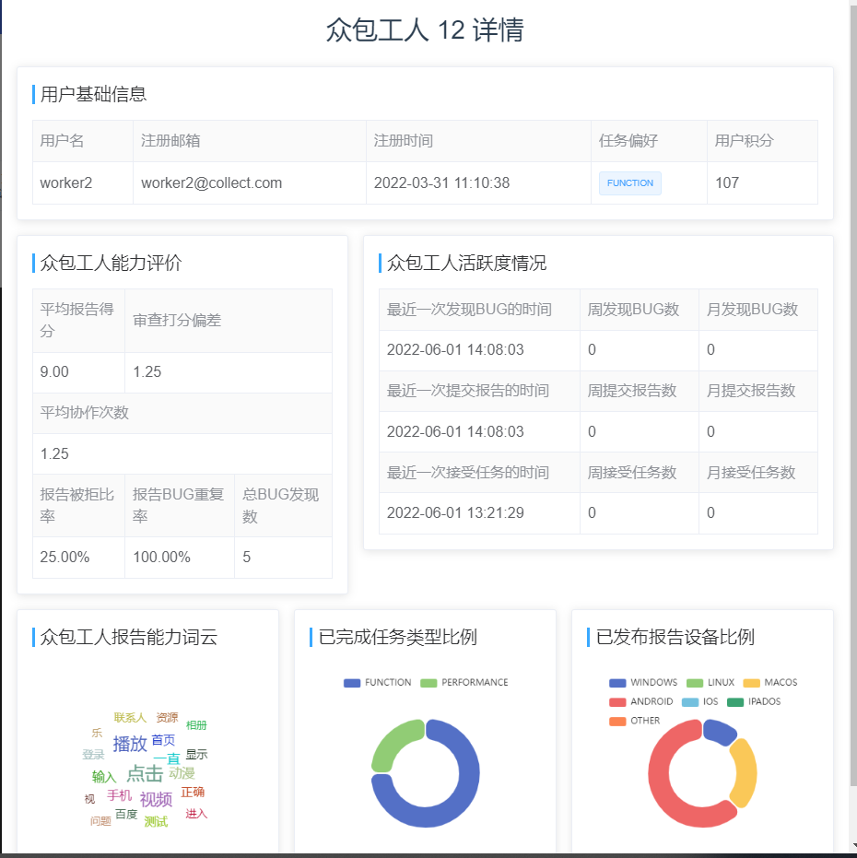857x858 pixels.
Task: Click blue WINDOWS segment of device donut
Action: (722, 731)
